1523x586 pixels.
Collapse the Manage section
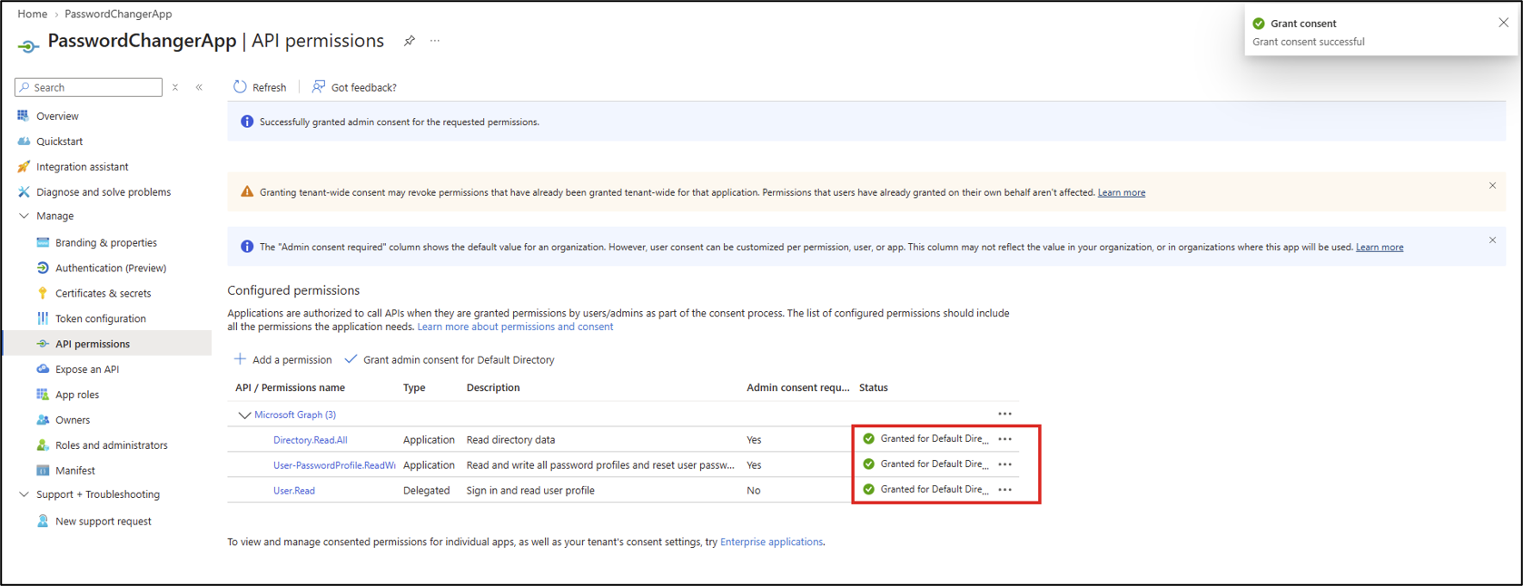[24, 216]
